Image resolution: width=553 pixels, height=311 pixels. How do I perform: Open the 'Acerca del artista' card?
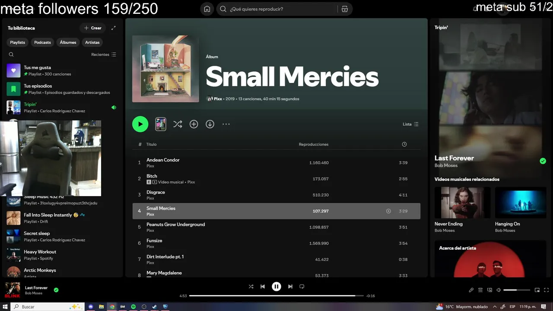click(490, 259)
